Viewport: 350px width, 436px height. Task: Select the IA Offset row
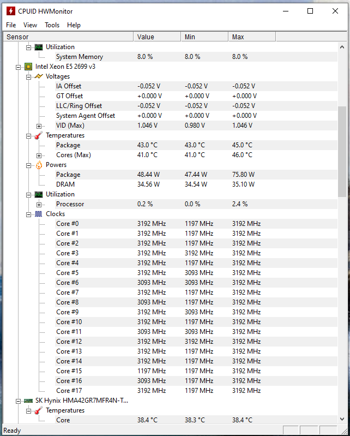(x=196, y=86)
